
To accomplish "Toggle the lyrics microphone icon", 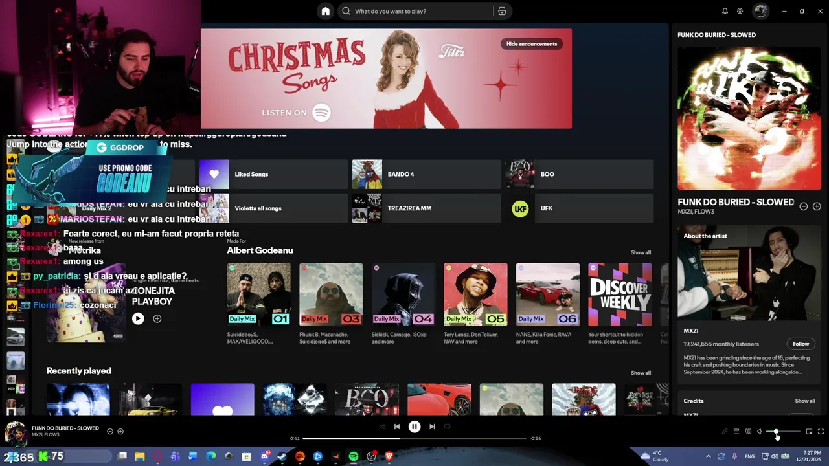I will (725, 432).
